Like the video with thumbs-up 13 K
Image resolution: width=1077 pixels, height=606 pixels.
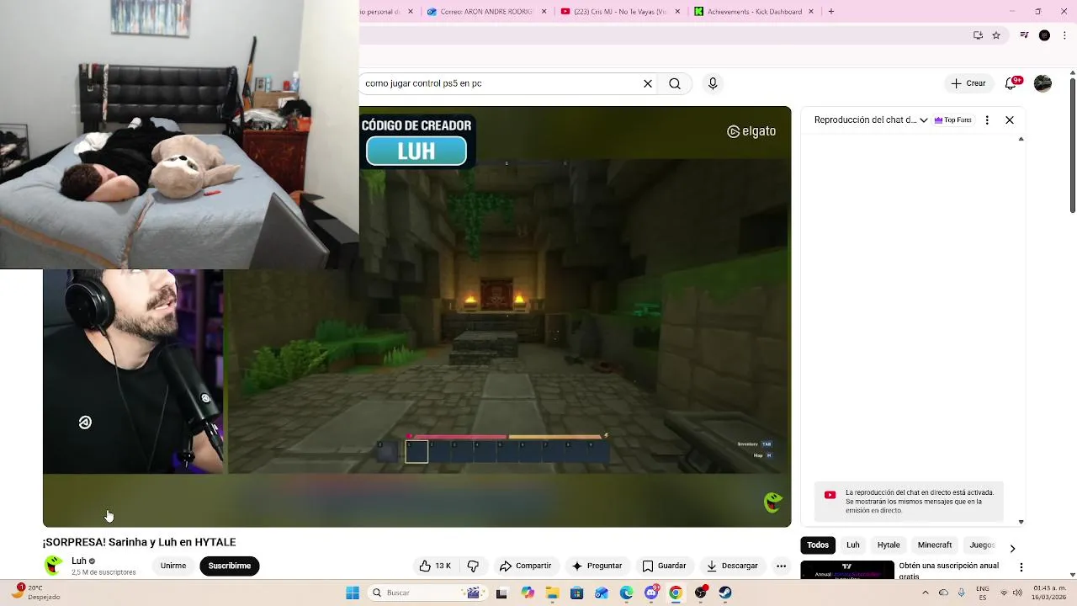coord(435,566)
